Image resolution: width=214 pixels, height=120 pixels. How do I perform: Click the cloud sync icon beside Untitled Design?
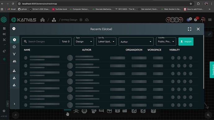point(87,20)
